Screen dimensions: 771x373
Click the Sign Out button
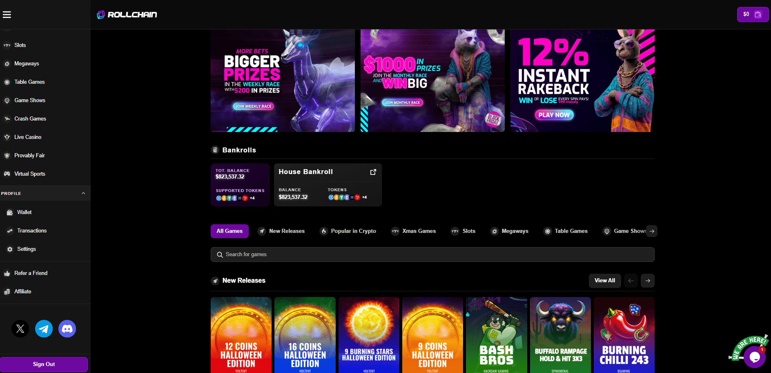point(44,364)
